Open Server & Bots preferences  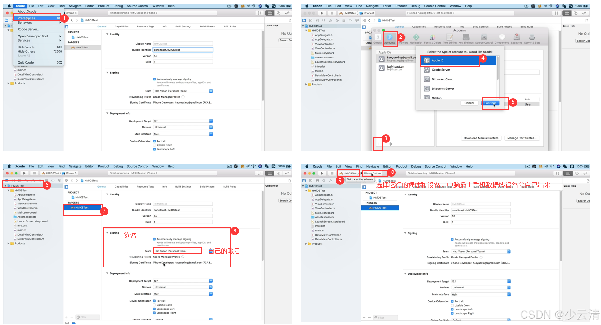point(532,39)
